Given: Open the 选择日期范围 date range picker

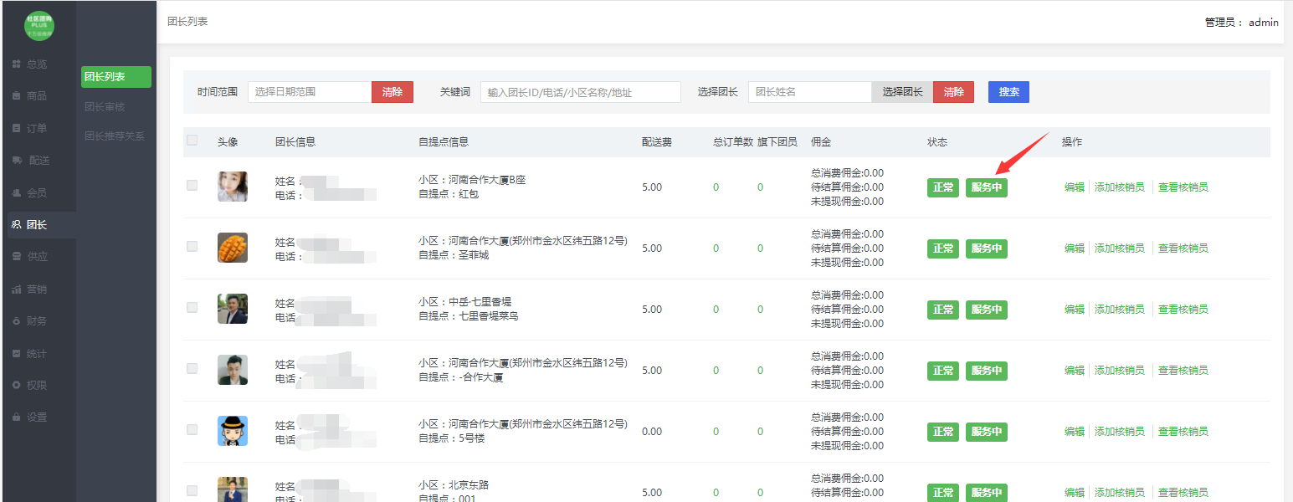Looking at the screenshot, I should [x=310, y=92].
